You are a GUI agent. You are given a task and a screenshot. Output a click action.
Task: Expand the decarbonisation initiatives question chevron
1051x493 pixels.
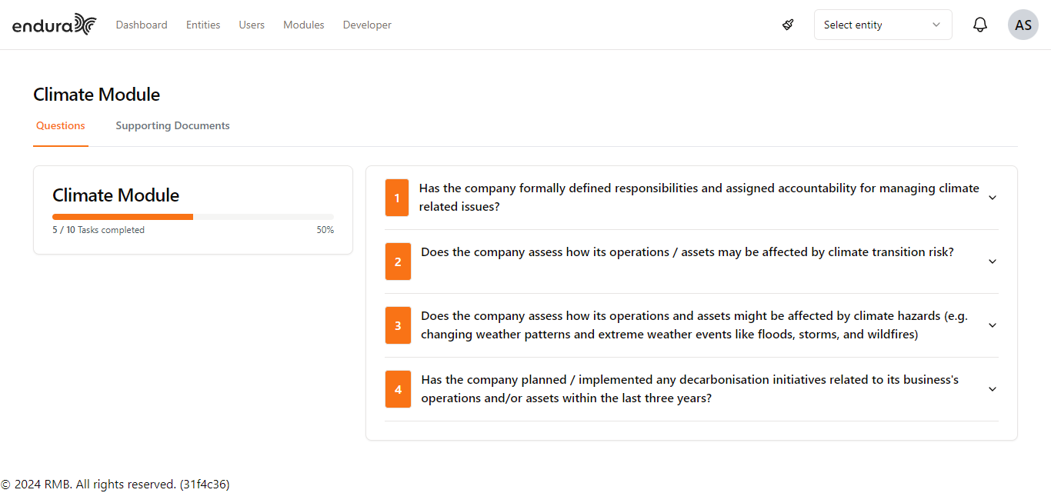(993, 389)
